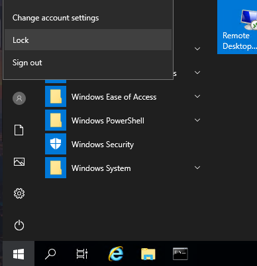This screenshot has width=257, height=266.
Task: Open Settings via the gear icon
Action: pos(19,193)
